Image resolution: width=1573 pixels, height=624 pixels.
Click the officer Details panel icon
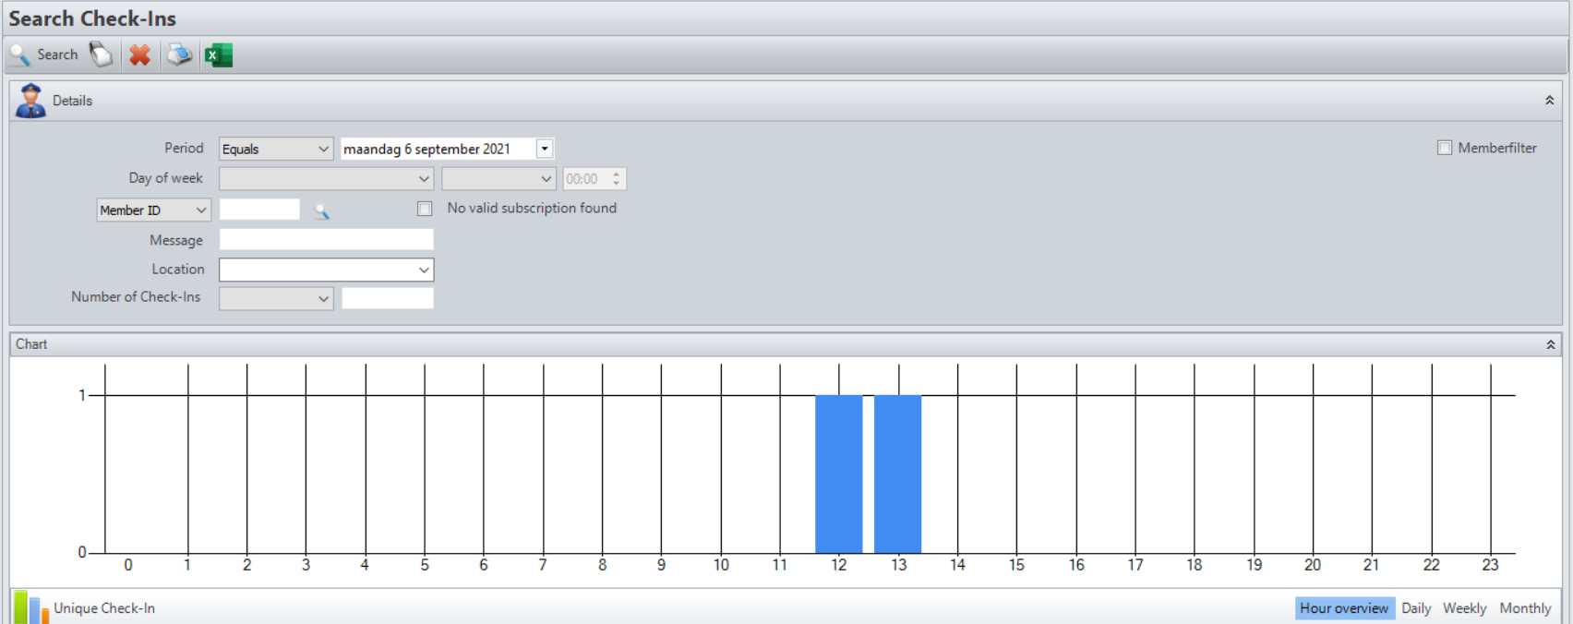30,101
